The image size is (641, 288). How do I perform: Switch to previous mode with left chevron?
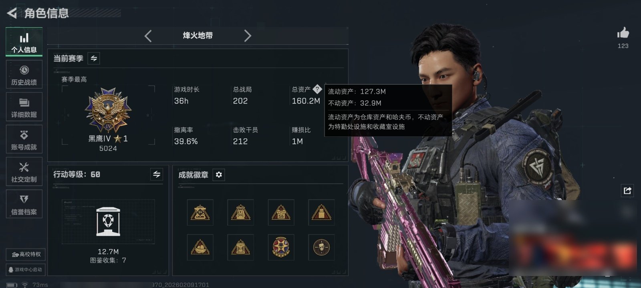[x=148, y=36]
